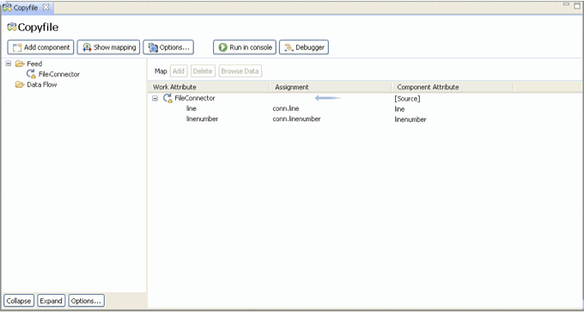Screen dimensions: 584x312
Task: Click the [Source] component attribute cell
Action: [407, 99]
